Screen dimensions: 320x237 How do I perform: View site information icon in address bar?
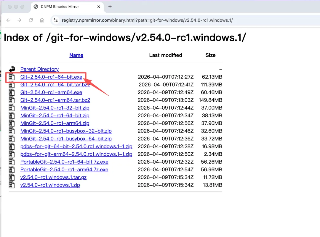point(55,20)
